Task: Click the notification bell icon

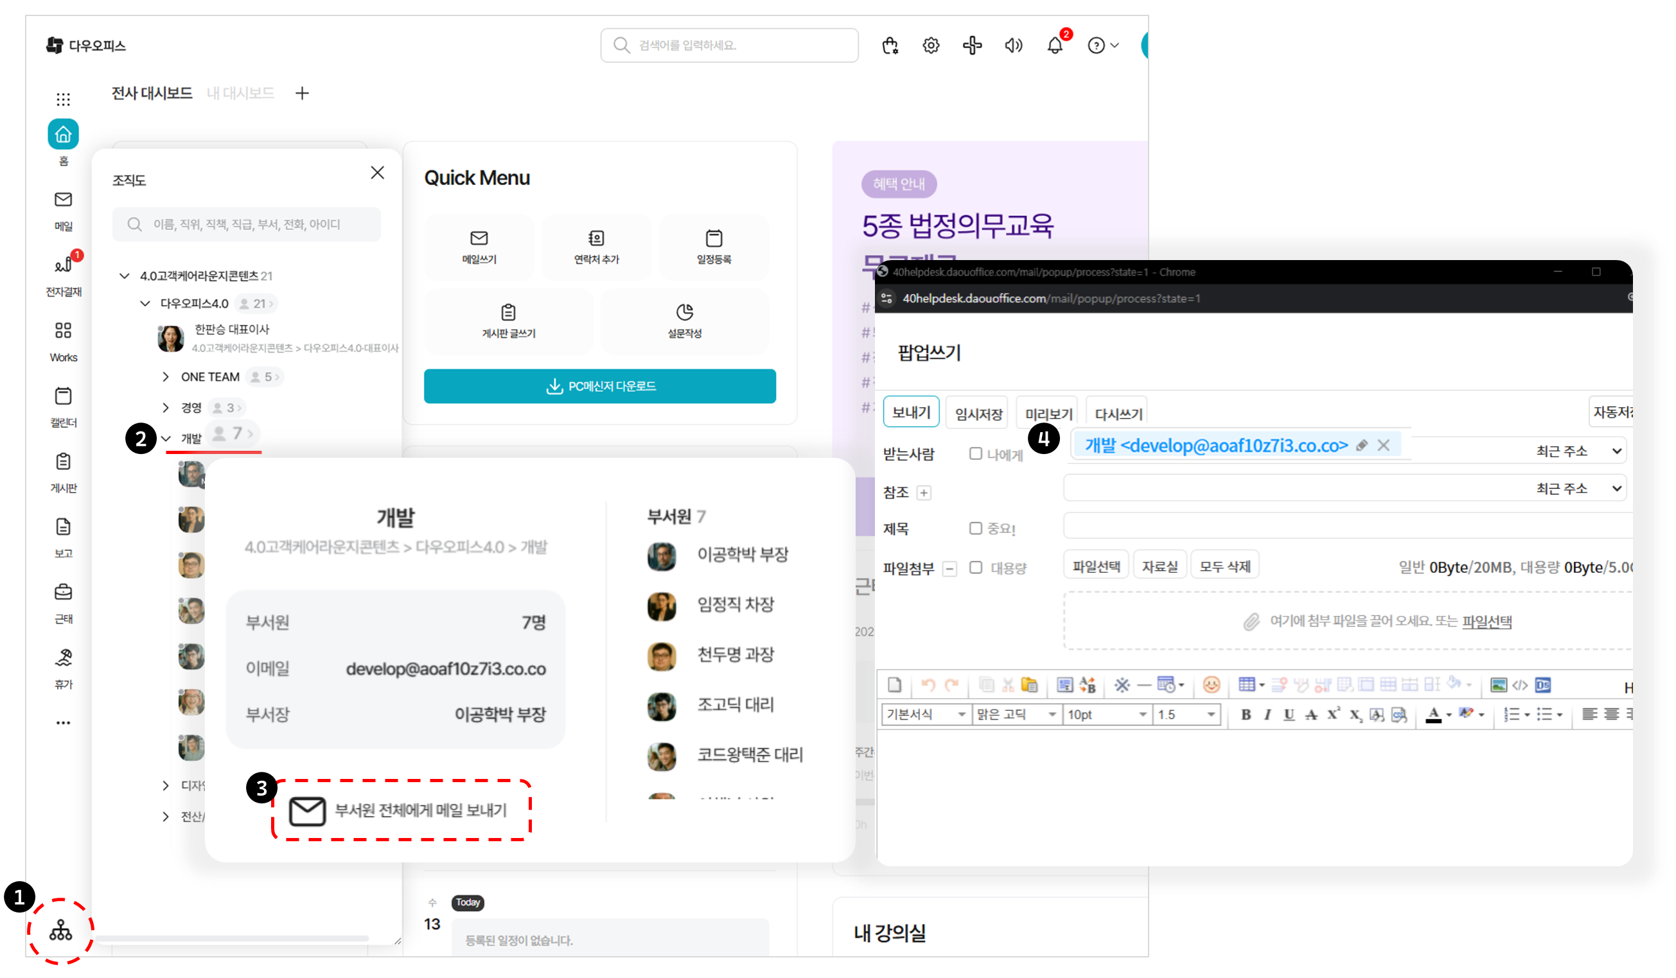Action: point(1055,46)
